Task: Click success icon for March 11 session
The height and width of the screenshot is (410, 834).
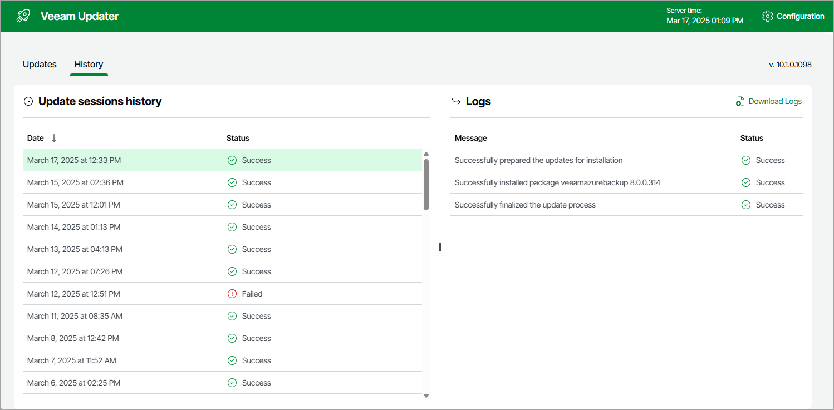Action: click(232, 316)
